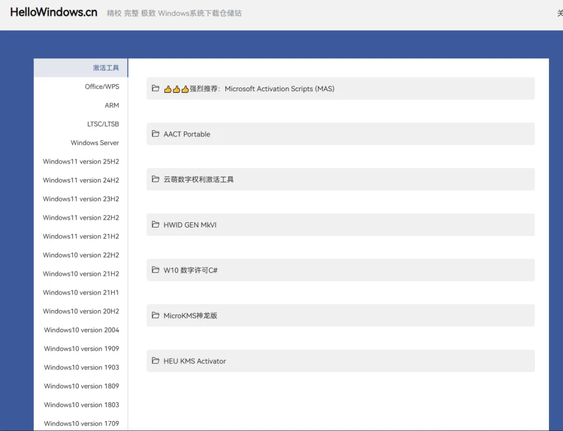Expand the W10 数字许可C# entry

click(340, 270)
